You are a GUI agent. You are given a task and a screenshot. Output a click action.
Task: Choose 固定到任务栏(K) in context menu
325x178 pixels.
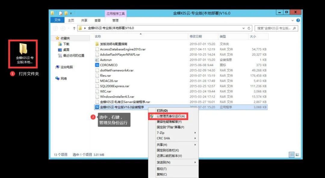point(168,150)
